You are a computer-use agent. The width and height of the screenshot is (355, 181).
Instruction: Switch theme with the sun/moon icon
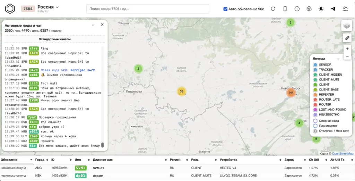(321, 9)
